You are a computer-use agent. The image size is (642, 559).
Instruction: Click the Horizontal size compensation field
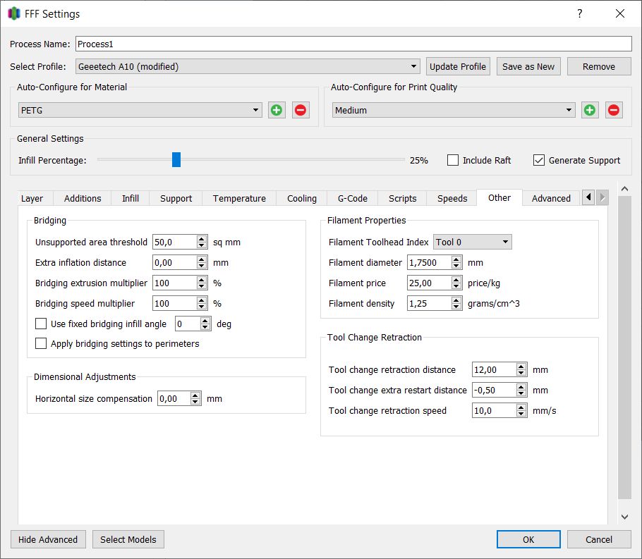tap(174, 398)
